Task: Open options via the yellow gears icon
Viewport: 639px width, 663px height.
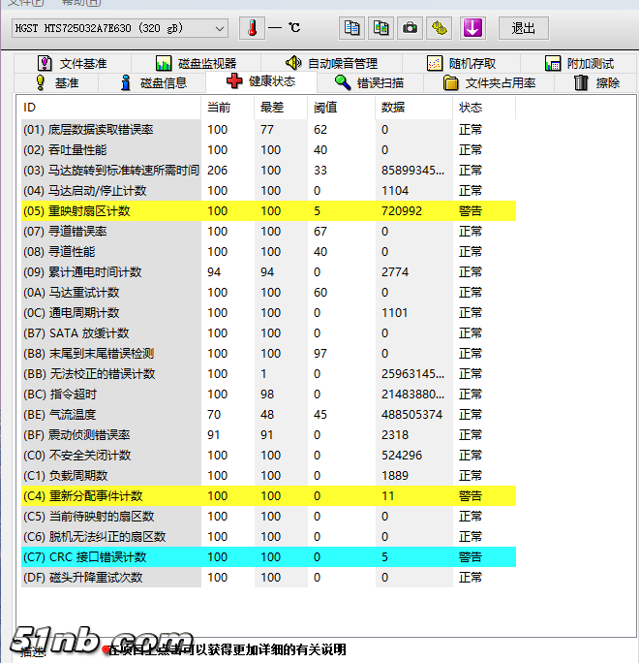Action: (x=440, y=28)
